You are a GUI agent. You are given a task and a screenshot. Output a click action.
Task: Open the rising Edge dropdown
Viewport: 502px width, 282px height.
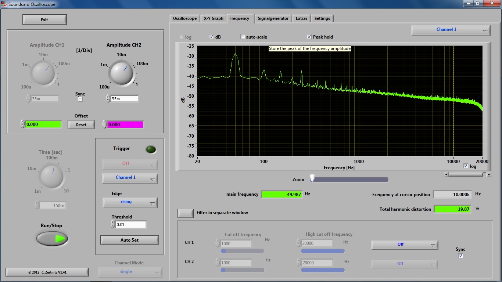(130, 202)
